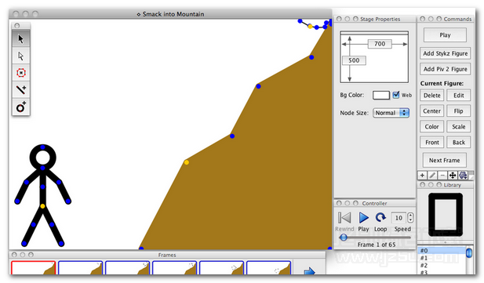Click the yellow hip node of stick figure
This screenshot has height=283, width=484.
[x=42, y=206]
